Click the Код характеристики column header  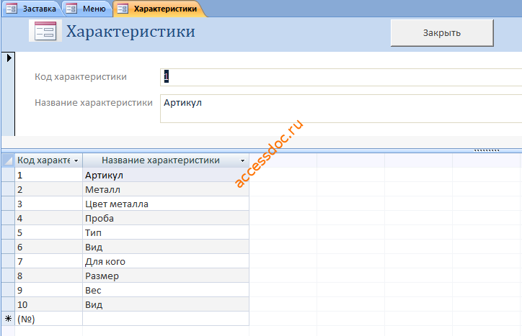[x=48, y=160]
